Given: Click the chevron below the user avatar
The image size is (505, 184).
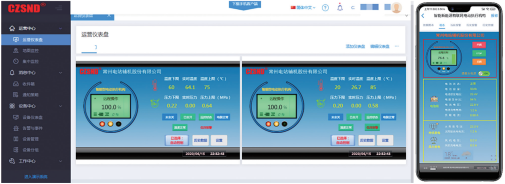Looking at the screenshot, I should pyautogui.click(x=406, y=15).
